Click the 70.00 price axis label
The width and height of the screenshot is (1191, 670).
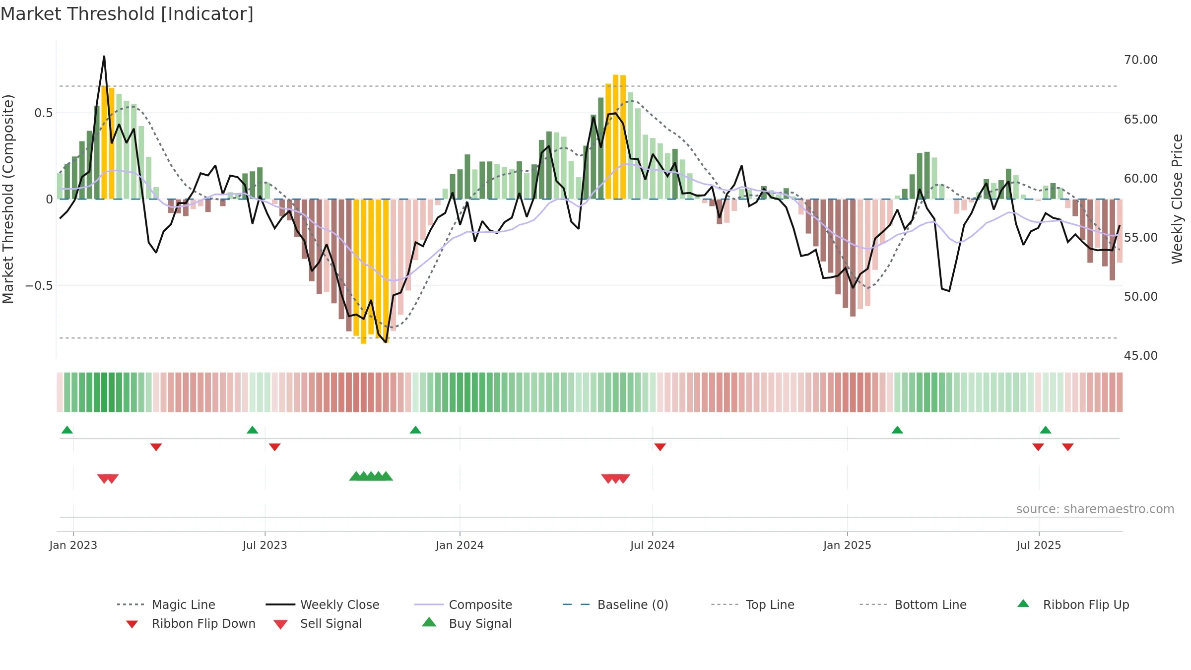(x=1141, y=60)
